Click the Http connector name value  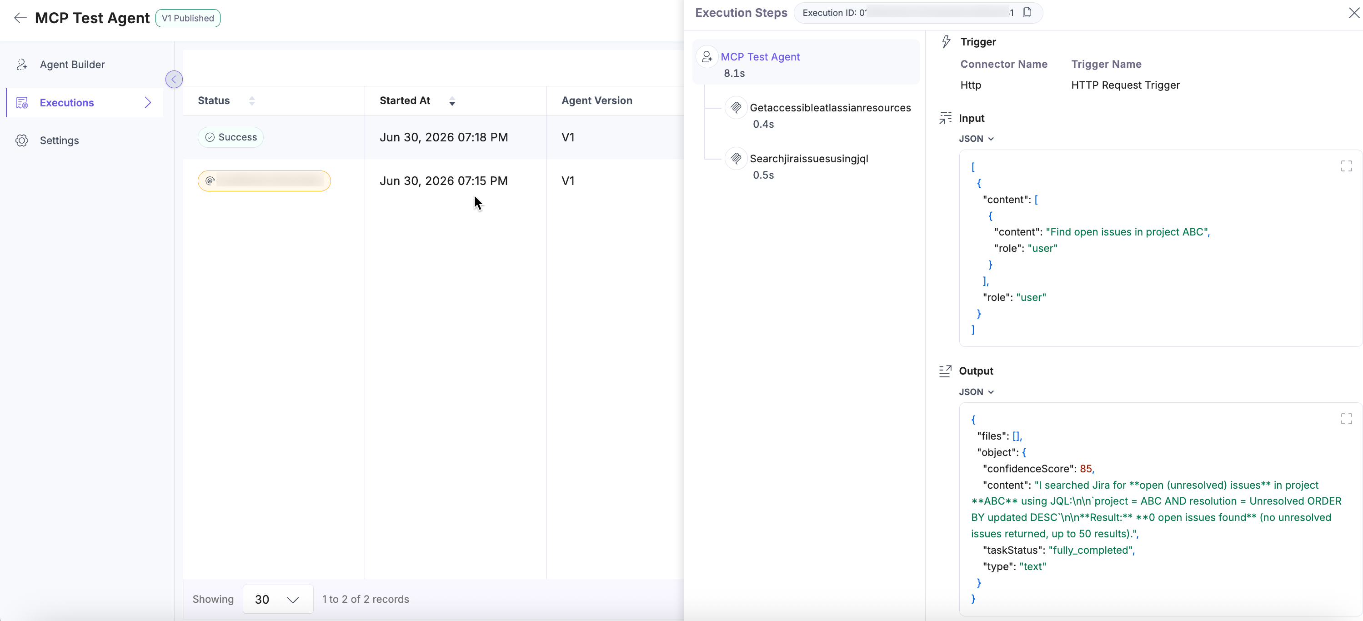point(971,85)
